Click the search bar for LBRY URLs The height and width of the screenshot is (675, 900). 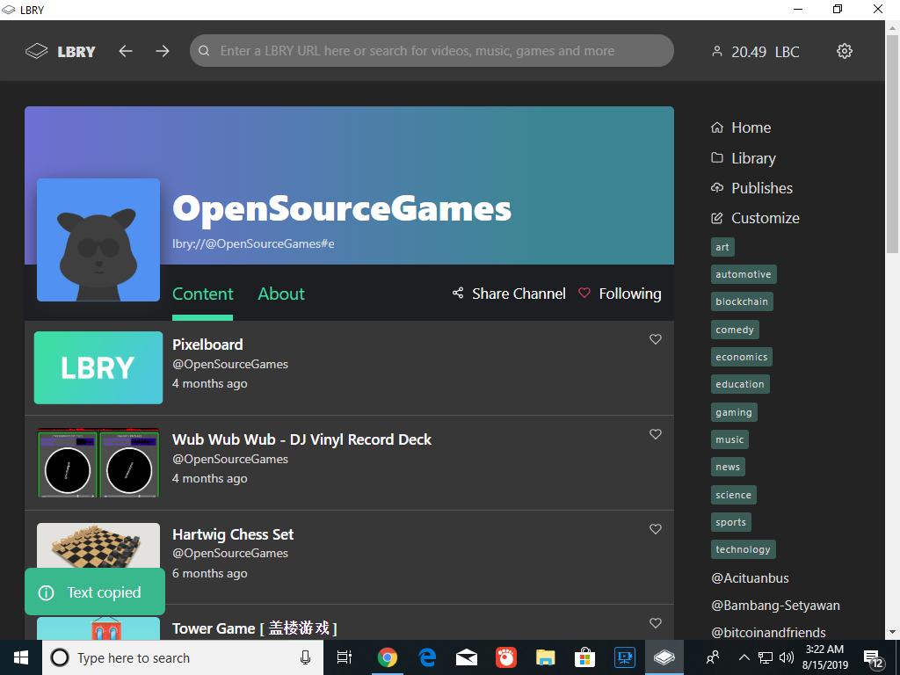pyautogui.click(x=432, y=50)
